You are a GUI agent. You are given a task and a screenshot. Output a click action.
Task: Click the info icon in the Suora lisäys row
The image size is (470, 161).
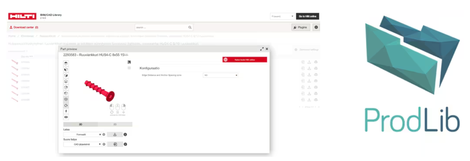[125, 144]
